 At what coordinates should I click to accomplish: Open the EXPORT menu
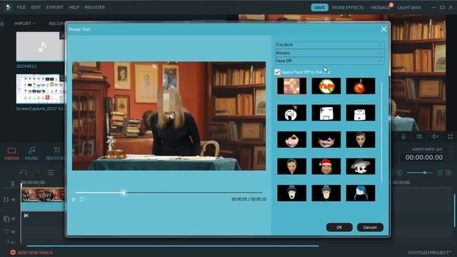click(55, 7)
